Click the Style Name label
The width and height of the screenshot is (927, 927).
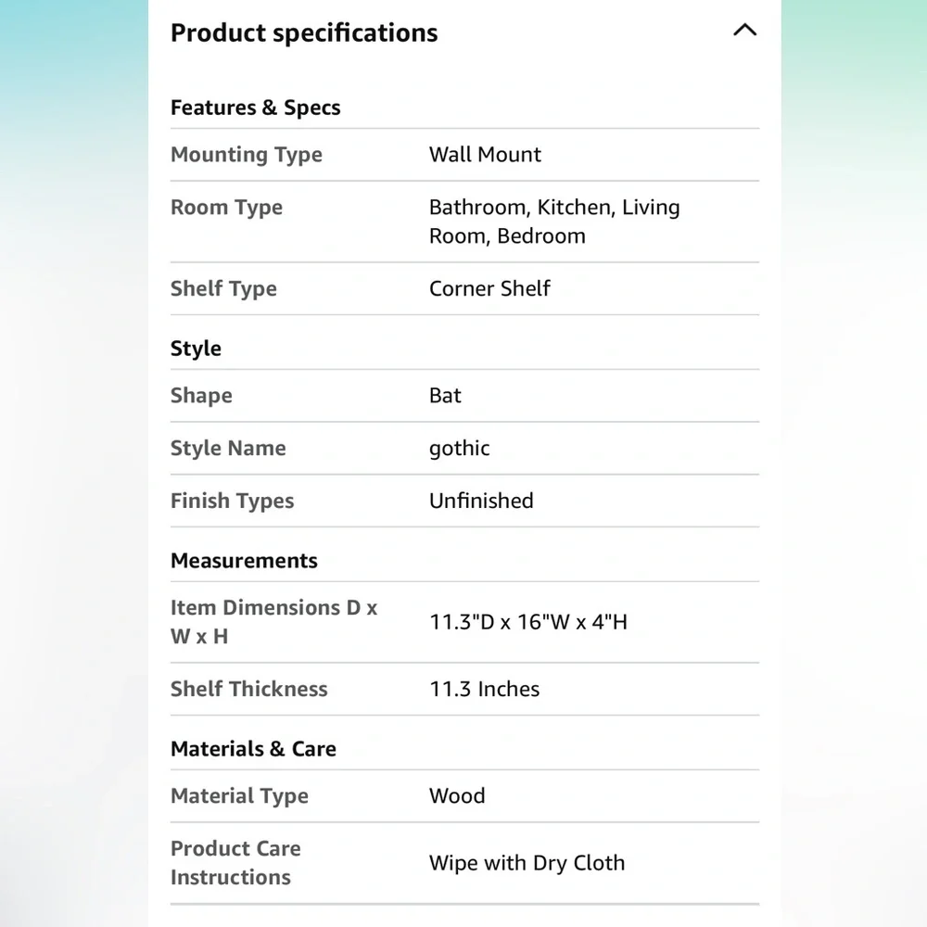[x=228, y=448]
